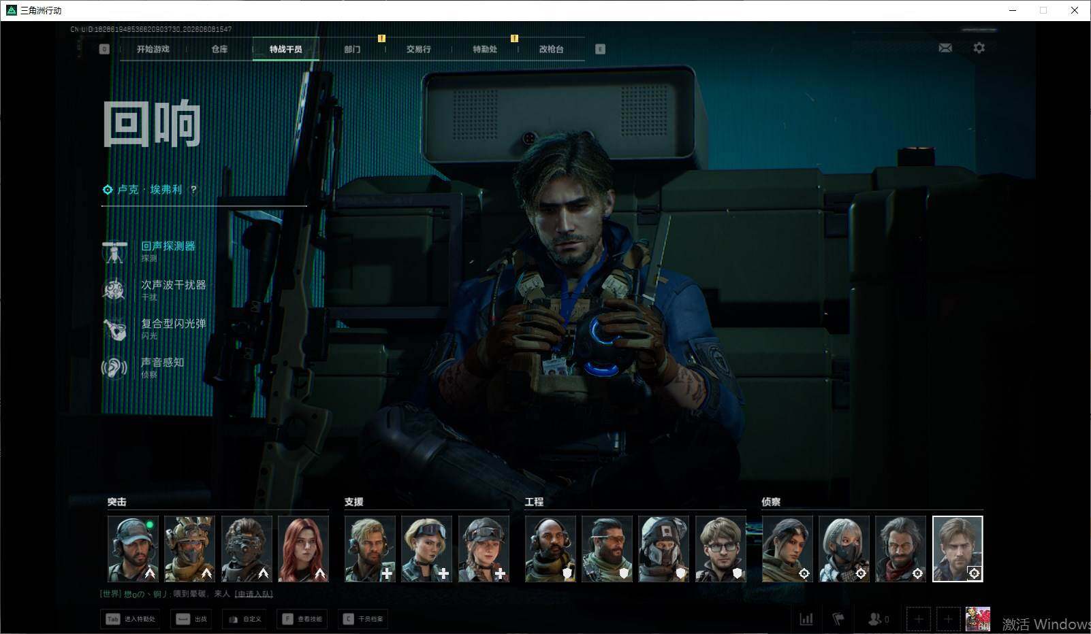Click the 三角洲行动 title bar app icon
Viewport: 1091px width, 634px height.
tap(11, 10)
